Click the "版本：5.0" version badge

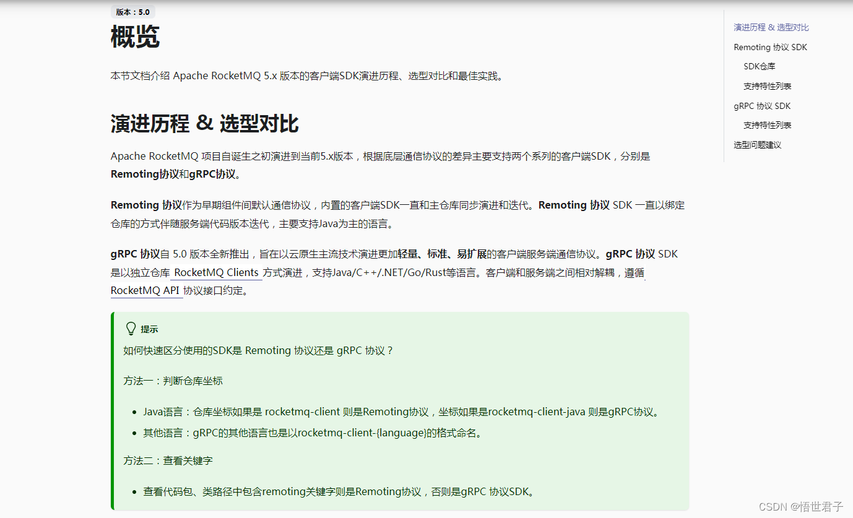point(132,11)
